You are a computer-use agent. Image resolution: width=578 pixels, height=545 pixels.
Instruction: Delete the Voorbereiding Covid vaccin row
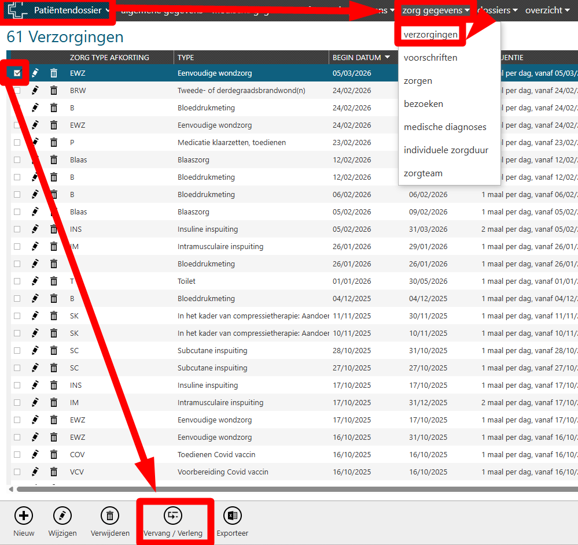[x=54, y=472]
